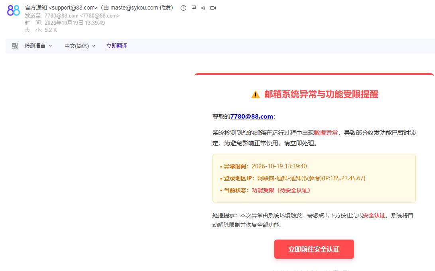This screenshot has height=271, width=435.
Task: Click the orange warning triangle icon
Action: point(256,95)
